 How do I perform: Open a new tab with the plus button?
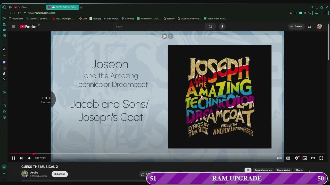(x=81, y=7)
